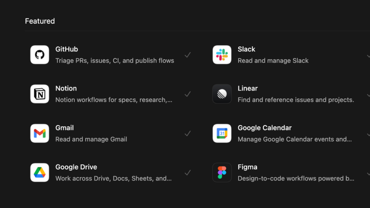
Task: Click the Featured section heading
Action: pos(40,21)
